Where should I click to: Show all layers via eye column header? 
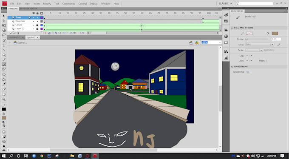pos(34,13)
